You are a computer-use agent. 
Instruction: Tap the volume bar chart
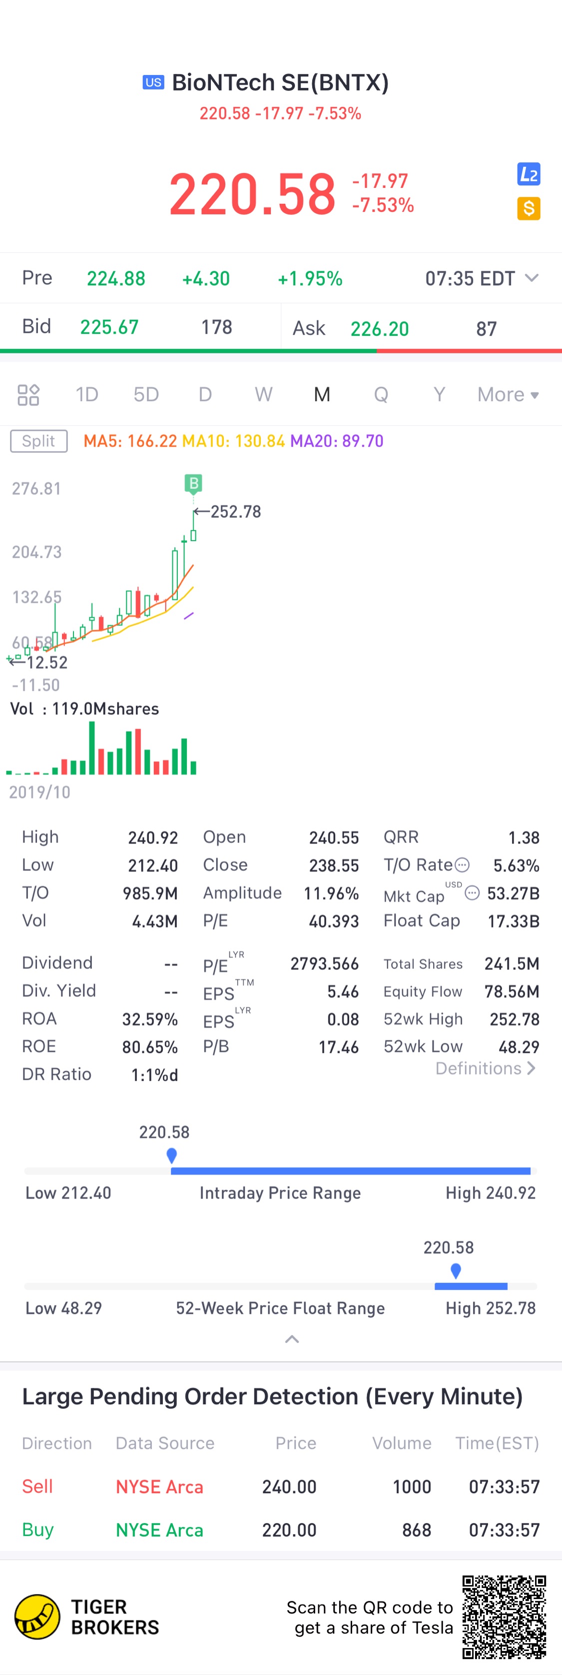[x=101, y=749]
